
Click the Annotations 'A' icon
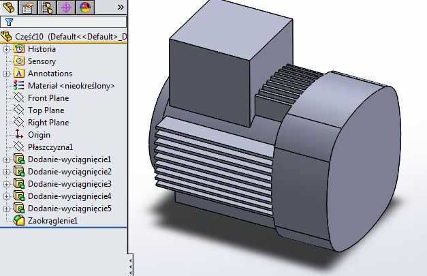pos(19,74)
